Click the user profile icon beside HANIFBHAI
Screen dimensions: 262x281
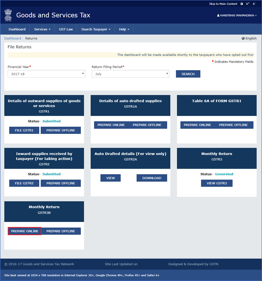coord(218,16)
